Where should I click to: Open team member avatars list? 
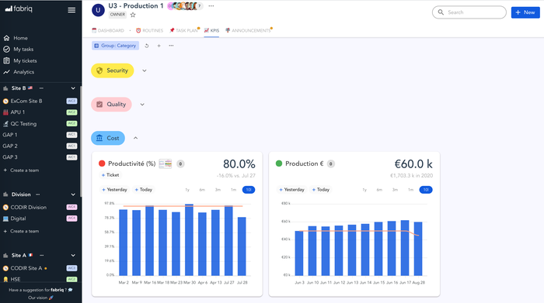tap(185, 6)
